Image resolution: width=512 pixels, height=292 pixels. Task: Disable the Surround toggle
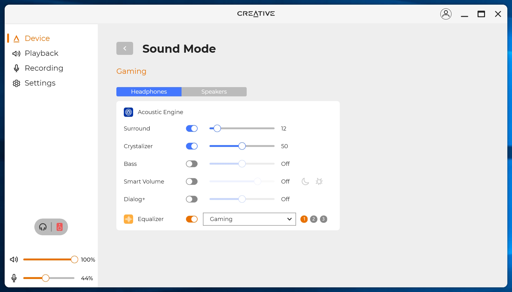tap(192, 129)
